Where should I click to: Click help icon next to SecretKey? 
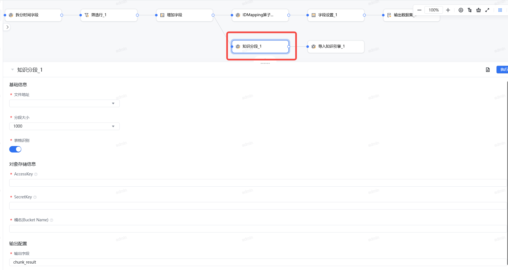point(35,197)
